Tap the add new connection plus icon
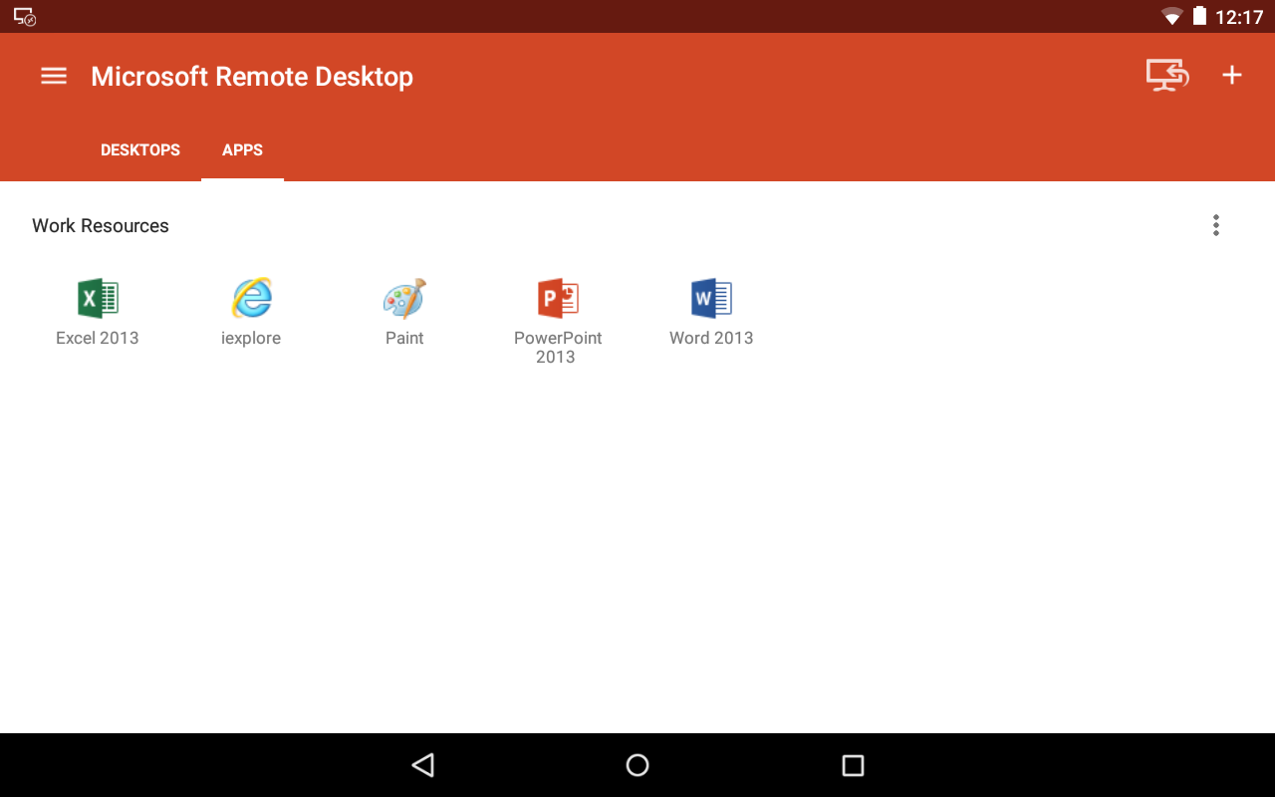 [x=1232, y=75]
